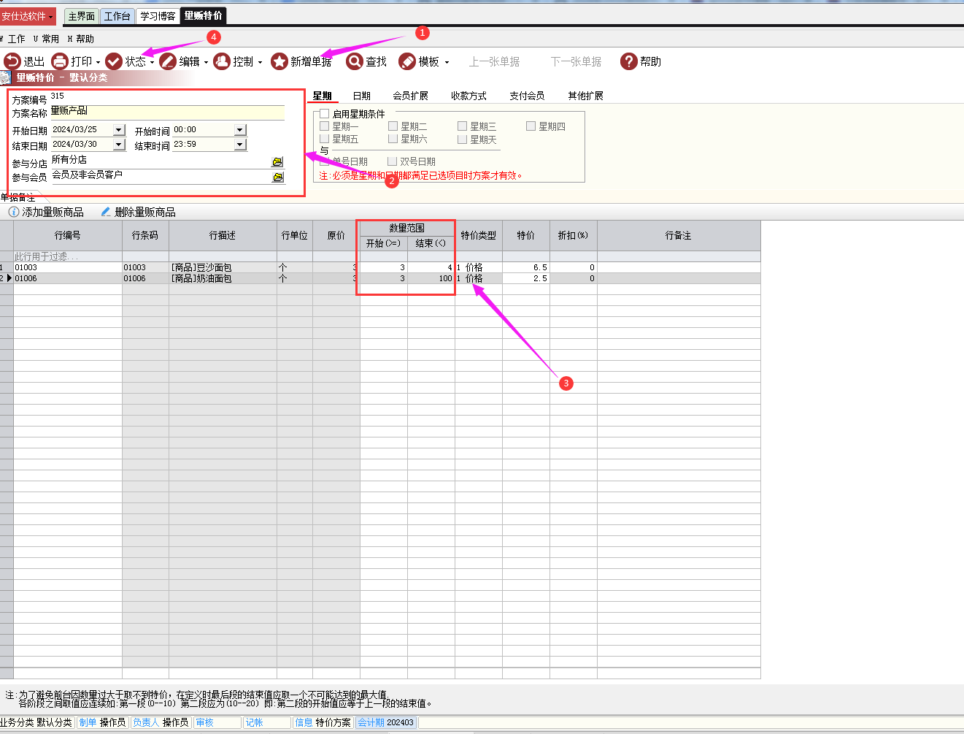
Task: Check the 星期四 checkbox
Action: tap(531, 126)
